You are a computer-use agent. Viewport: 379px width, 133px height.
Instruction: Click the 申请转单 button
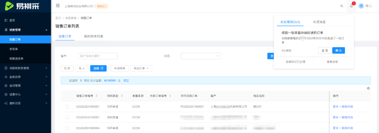pyautogui.click(x=119, y=68)
